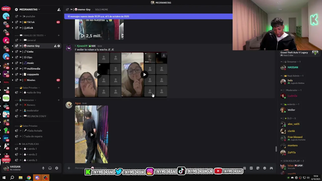This screenshot has height=181, width=322.
Task: Open meme-tiny channel settings gear
Action: [59, 46]
